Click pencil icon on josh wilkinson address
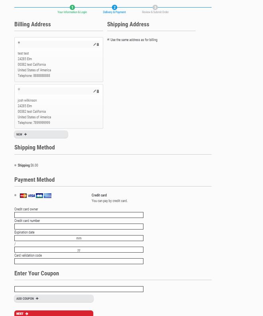 tap(94, 91)
